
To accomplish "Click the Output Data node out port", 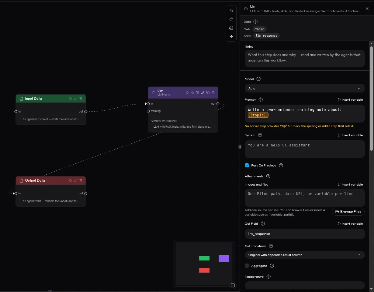I will [86, 193].
